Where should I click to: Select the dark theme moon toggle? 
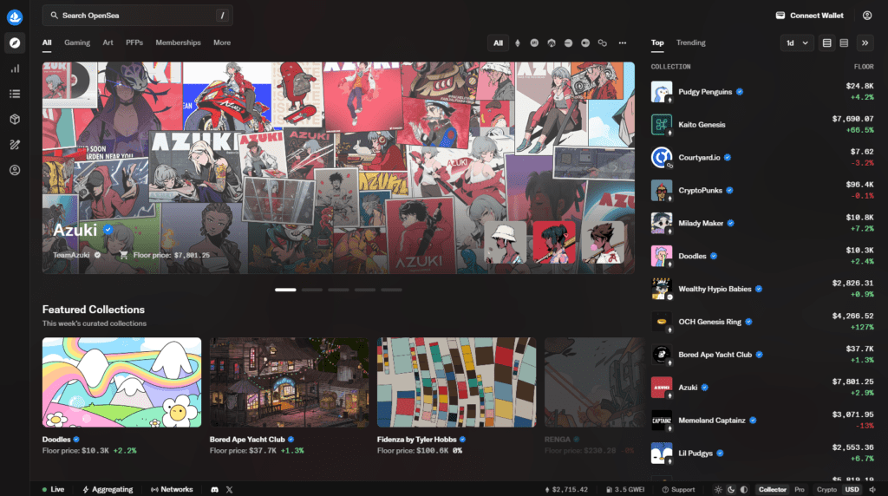pos(731,490)
